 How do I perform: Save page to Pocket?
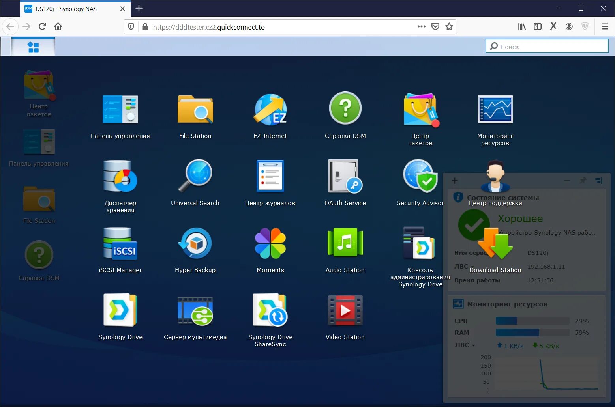(435, 26)
